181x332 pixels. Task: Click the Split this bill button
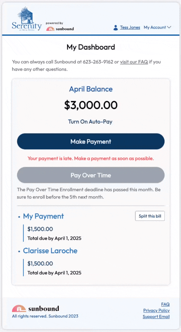(150, 216)
